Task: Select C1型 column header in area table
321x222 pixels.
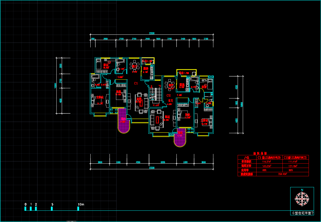Action: click(269, 158)
